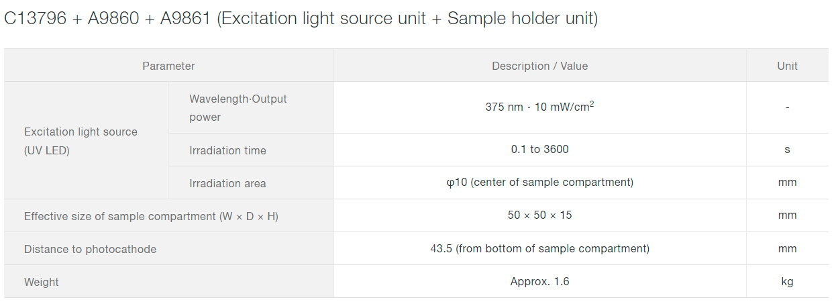Click the s unit for Irradiation time
The image size is (836, 304).
point(787,150)
